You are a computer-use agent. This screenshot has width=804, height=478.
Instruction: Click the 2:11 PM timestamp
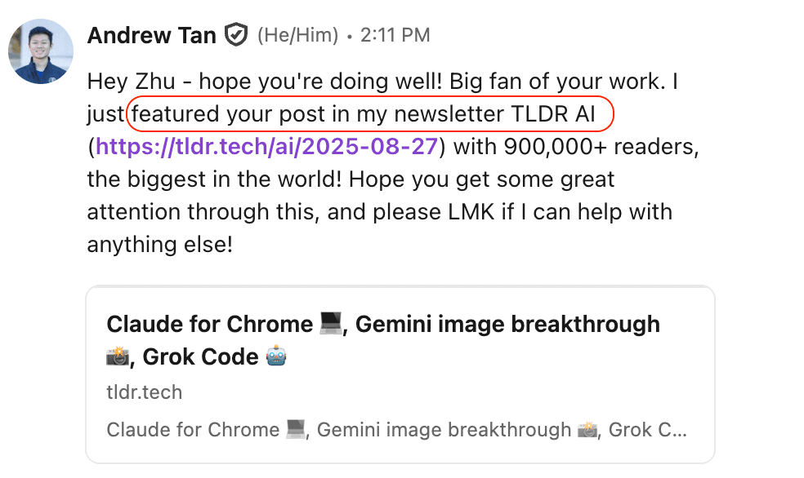[395, 36]
